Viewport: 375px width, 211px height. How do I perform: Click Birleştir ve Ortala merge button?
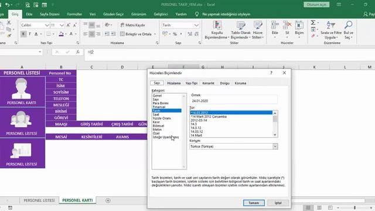[x=136, y=34]
